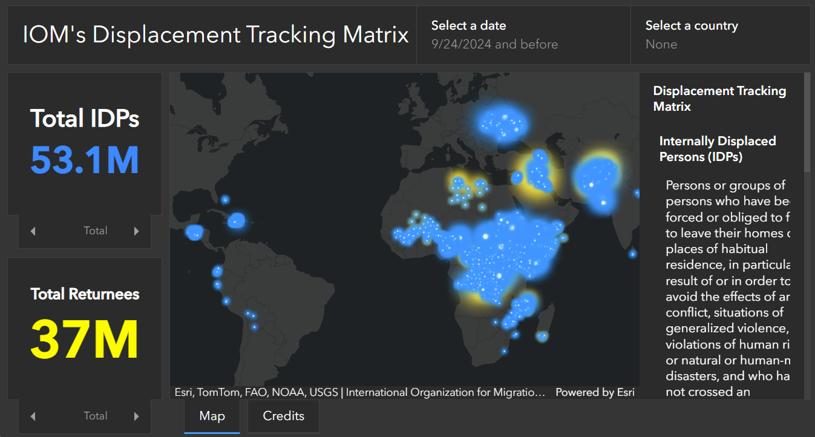Click the previous arrow on Total IDPs card
This screenshot has height=437, width=815.
click(x=33, y=231)
